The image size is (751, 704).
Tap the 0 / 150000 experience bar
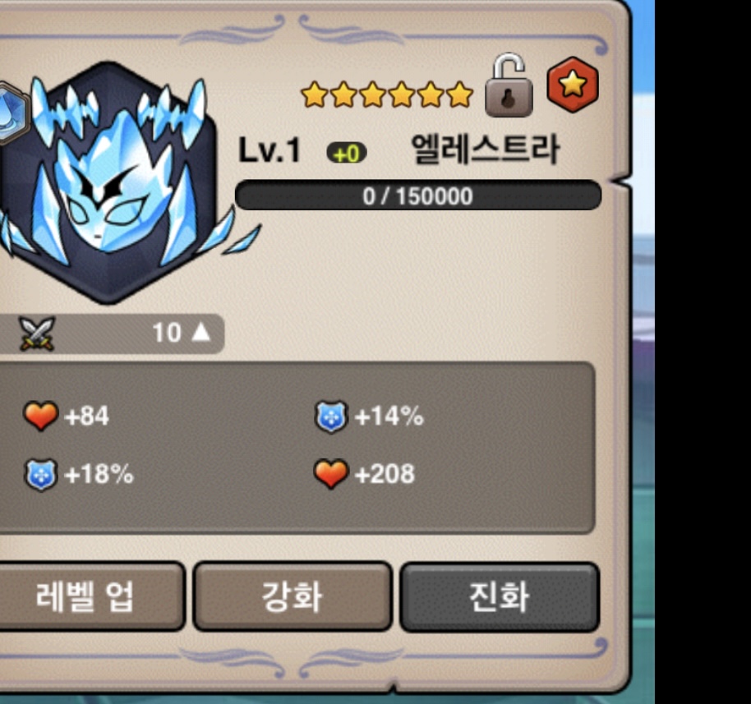point(417,196)
